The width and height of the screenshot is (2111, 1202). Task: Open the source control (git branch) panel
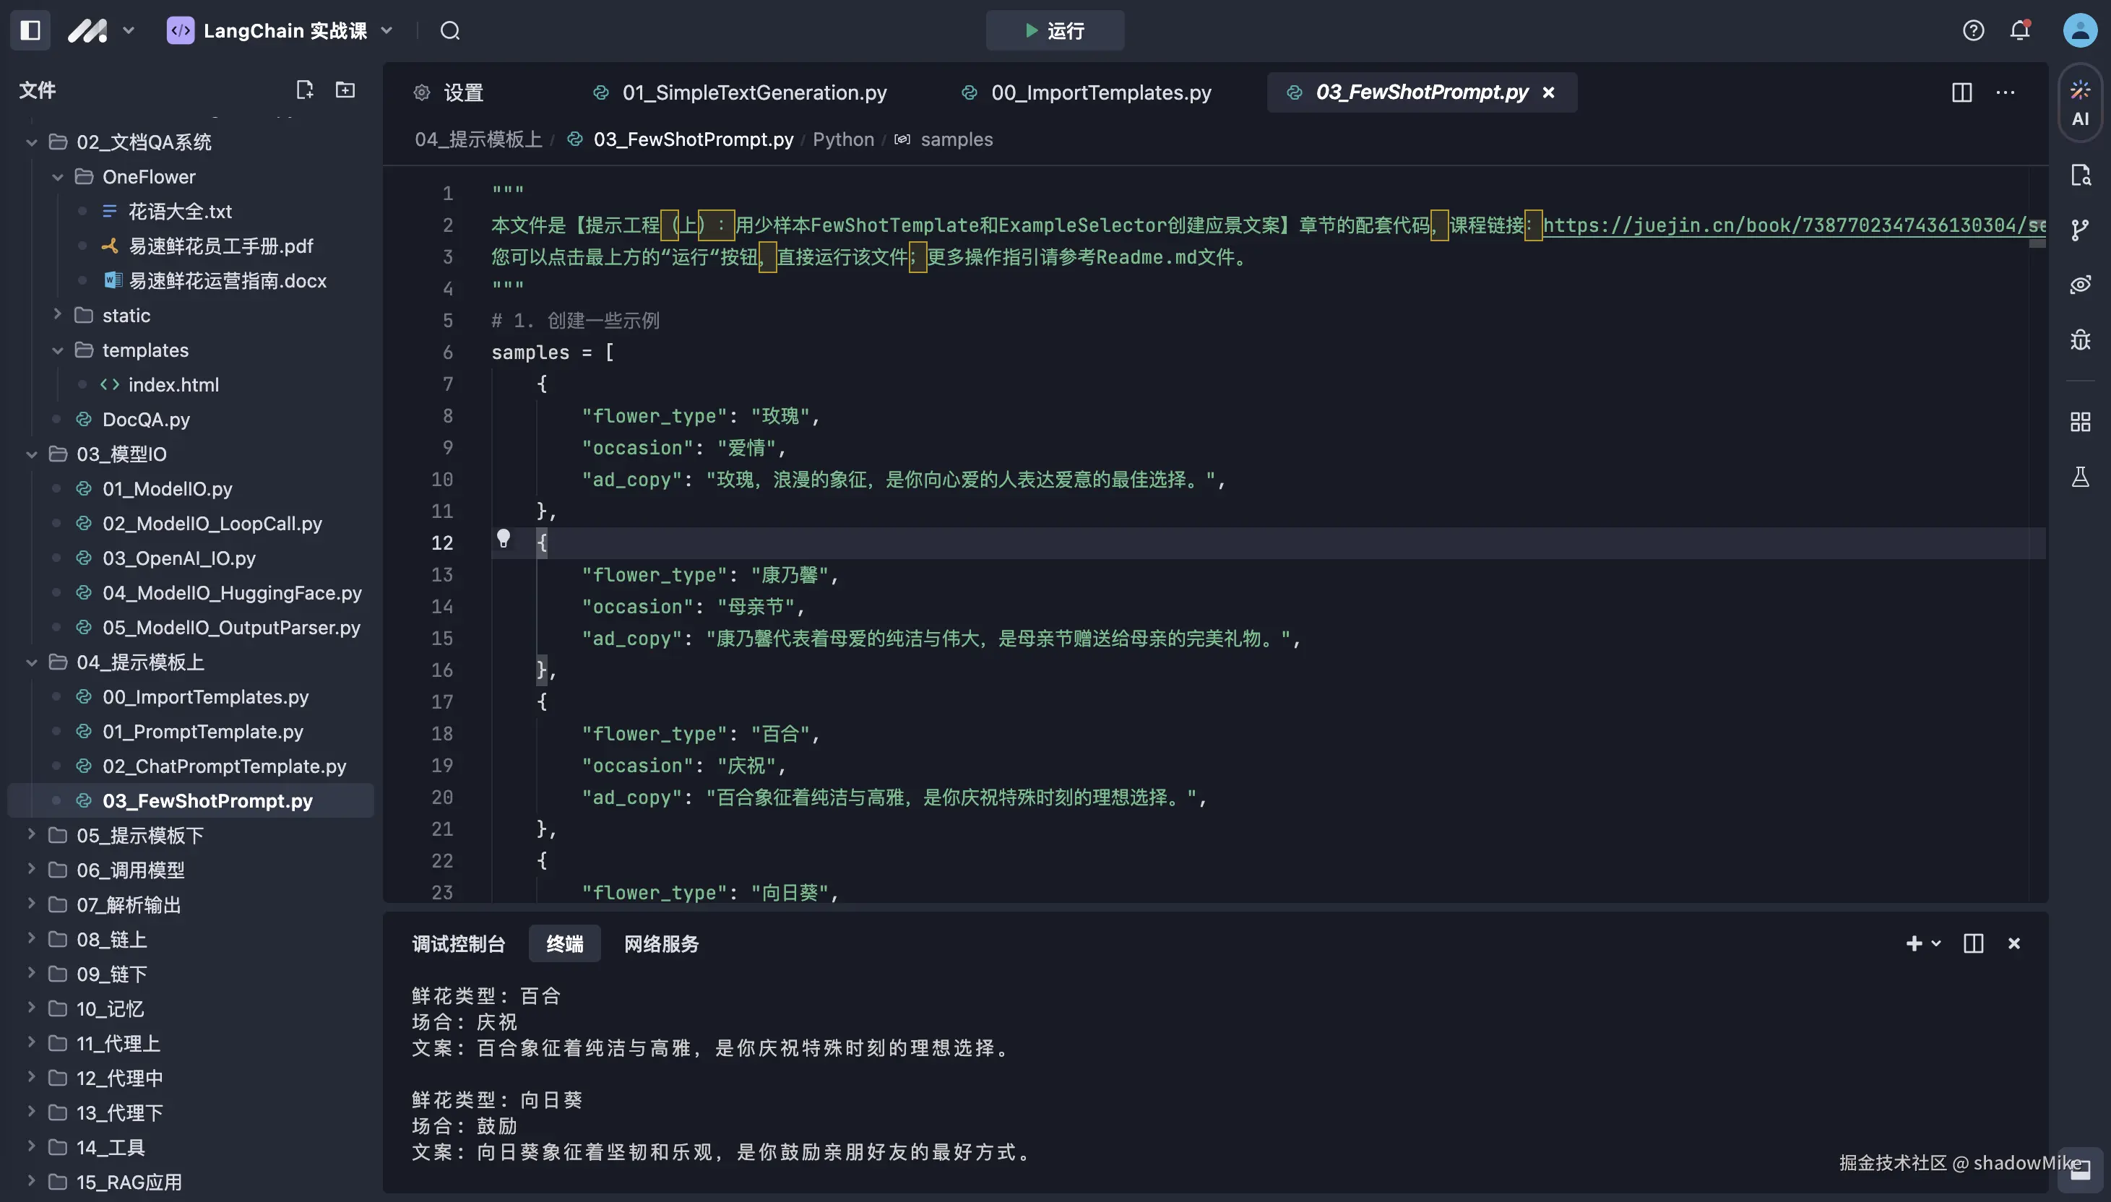(x=2081, y=229)
